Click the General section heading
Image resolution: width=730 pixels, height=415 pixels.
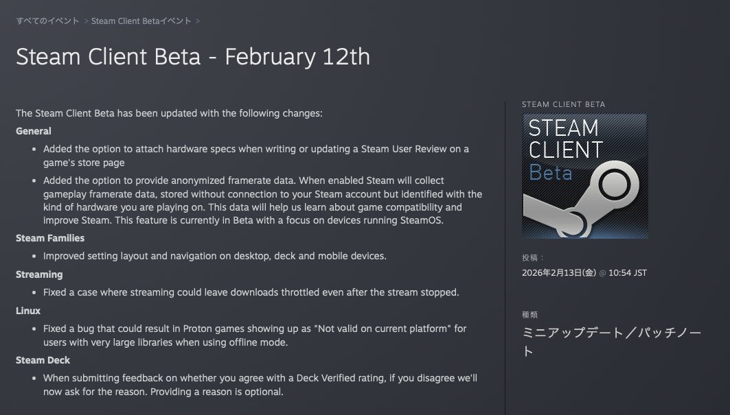(x=34, y=131)
